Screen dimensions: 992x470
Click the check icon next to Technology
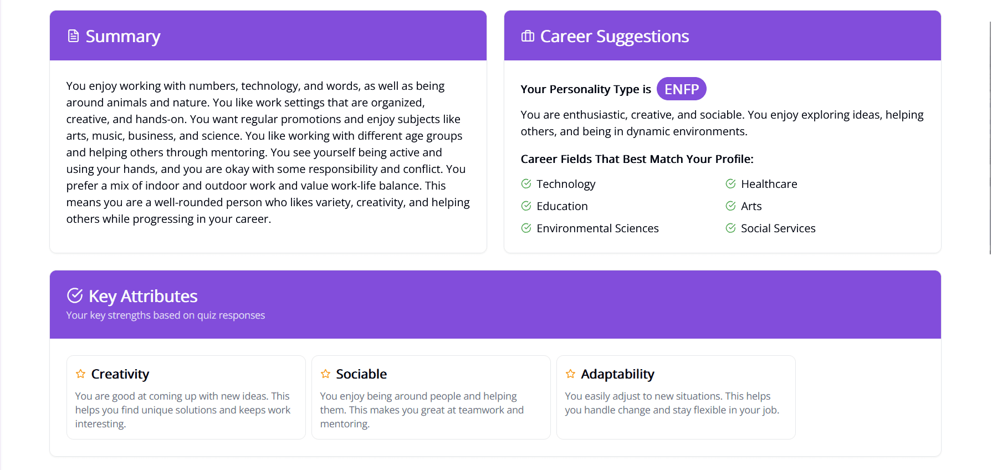pyautogui.click(x=526, y=184)
